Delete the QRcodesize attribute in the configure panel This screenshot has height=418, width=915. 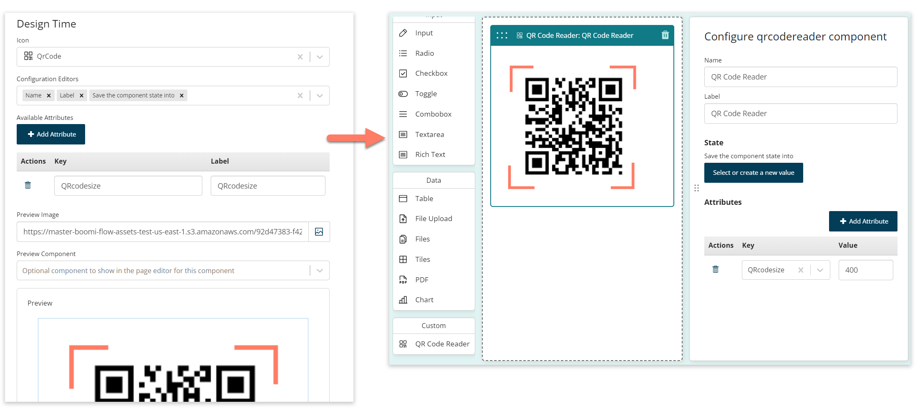(716, 269)
